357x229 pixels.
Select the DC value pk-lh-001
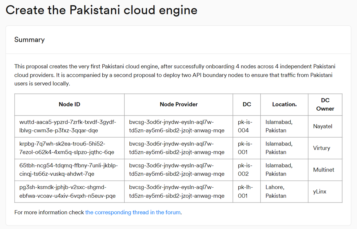point(245,191)
